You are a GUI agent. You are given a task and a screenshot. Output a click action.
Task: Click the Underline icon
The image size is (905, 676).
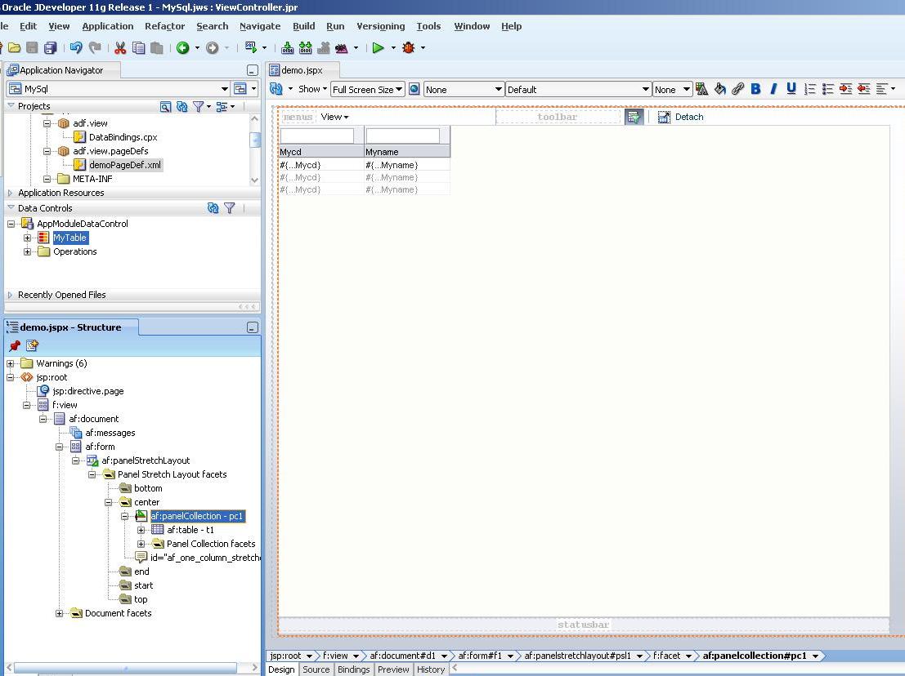[x=791, y=88]
